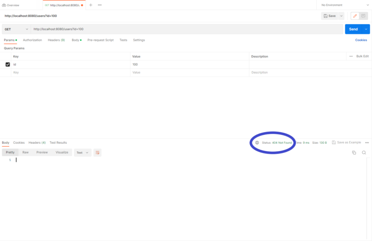This screenshot has height=241, width=372.
Task: Click the pencil edit mode icon
Action: click(355, 16)
